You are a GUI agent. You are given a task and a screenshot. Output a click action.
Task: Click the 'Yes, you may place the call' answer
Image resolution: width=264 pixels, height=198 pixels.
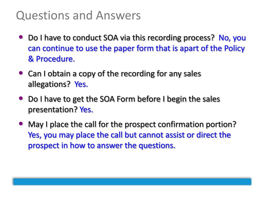coord(129,135)
